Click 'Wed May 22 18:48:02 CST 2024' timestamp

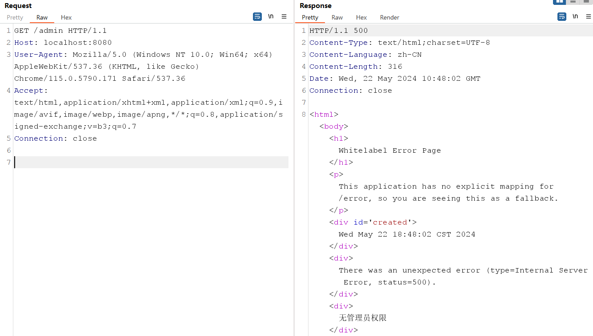tap(407, 234)
